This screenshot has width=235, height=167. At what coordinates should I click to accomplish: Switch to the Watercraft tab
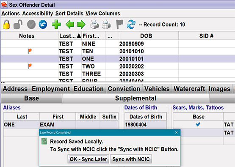(x=189, y=89)
